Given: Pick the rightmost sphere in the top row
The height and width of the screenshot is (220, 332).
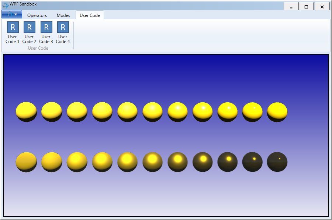Looking at the screenshot, I should tap(277, 112).
